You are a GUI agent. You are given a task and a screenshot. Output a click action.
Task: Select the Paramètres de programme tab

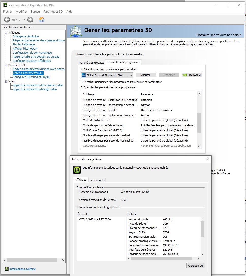click(123, 62)
